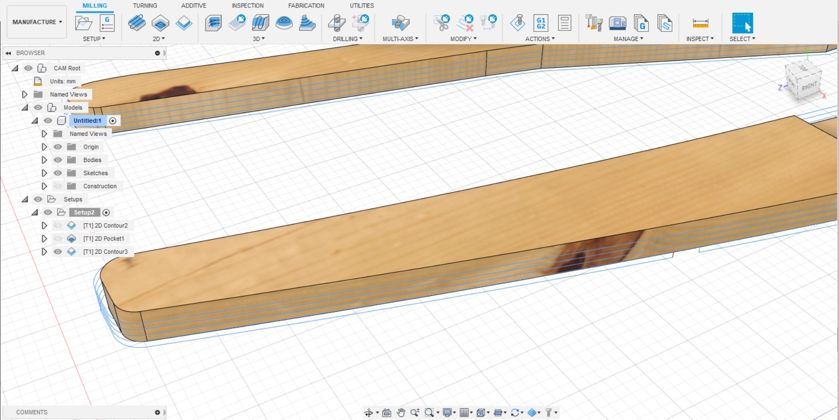This screenshot has height=420, width=839.
Task: Click the Display Settings monitor icon
Action: [x=447, y=413]
